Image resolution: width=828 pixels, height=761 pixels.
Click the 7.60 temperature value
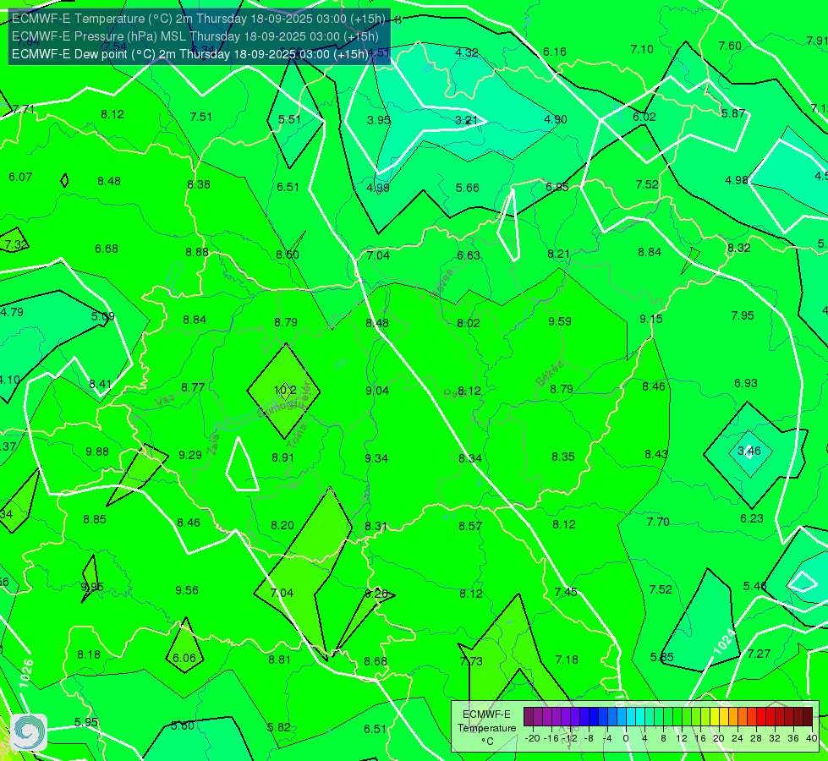point(730,46)
